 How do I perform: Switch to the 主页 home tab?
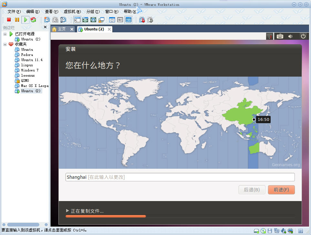(x=61, y=29)
